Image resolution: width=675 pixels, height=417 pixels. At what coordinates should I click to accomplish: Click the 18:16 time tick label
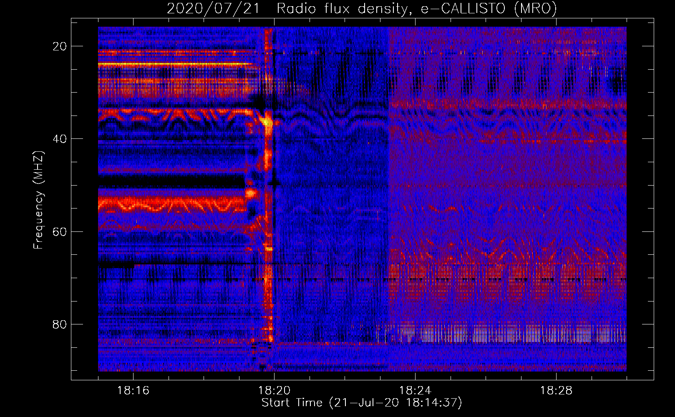pyautogui.click(x=133, y=391)
